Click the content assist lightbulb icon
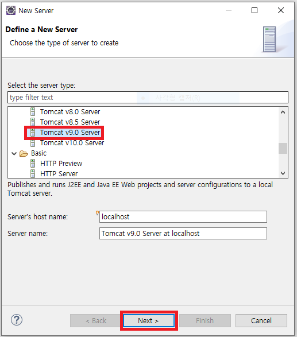 pos(97,213)
